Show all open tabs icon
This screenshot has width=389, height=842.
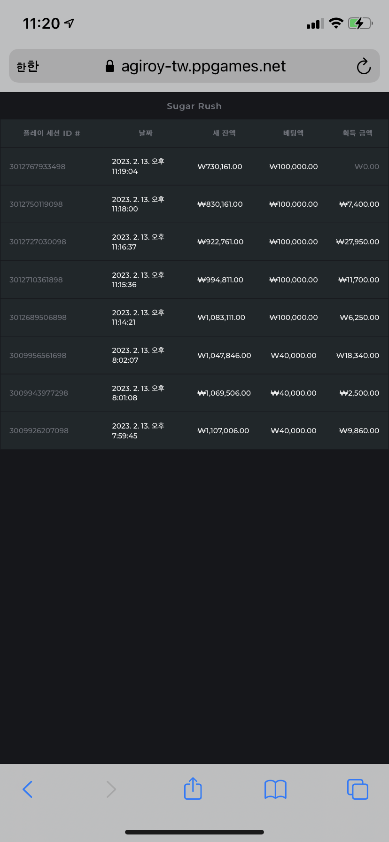[x=358, y=789]
